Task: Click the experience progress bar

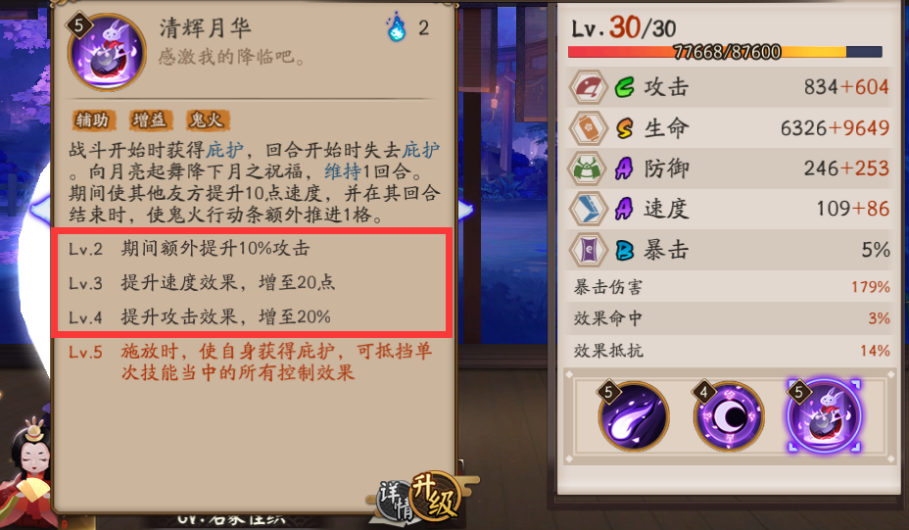Action: pyautogui.click(x=725, y=52)
